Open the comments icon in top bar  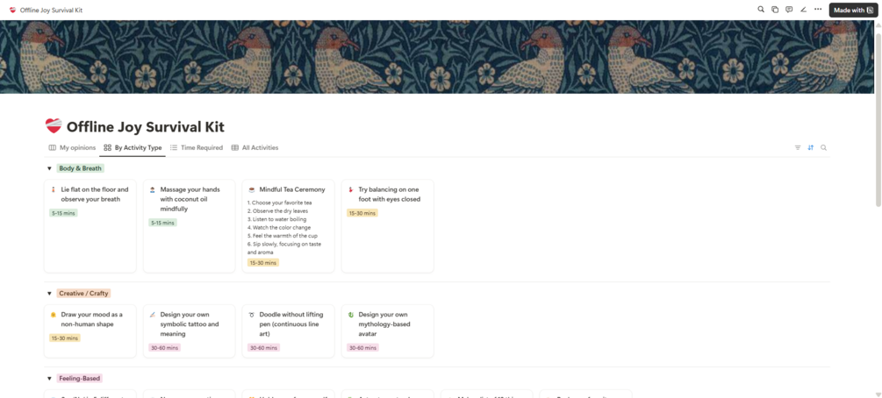click(x=789, y=10)
